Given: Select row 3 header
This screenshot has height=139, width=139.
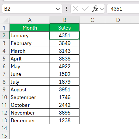Looking at the screenshot, I should (x=5, y=43).
